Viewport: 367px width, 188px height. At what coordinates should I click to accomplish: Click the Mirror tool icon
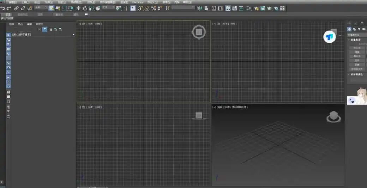[200, 8]
